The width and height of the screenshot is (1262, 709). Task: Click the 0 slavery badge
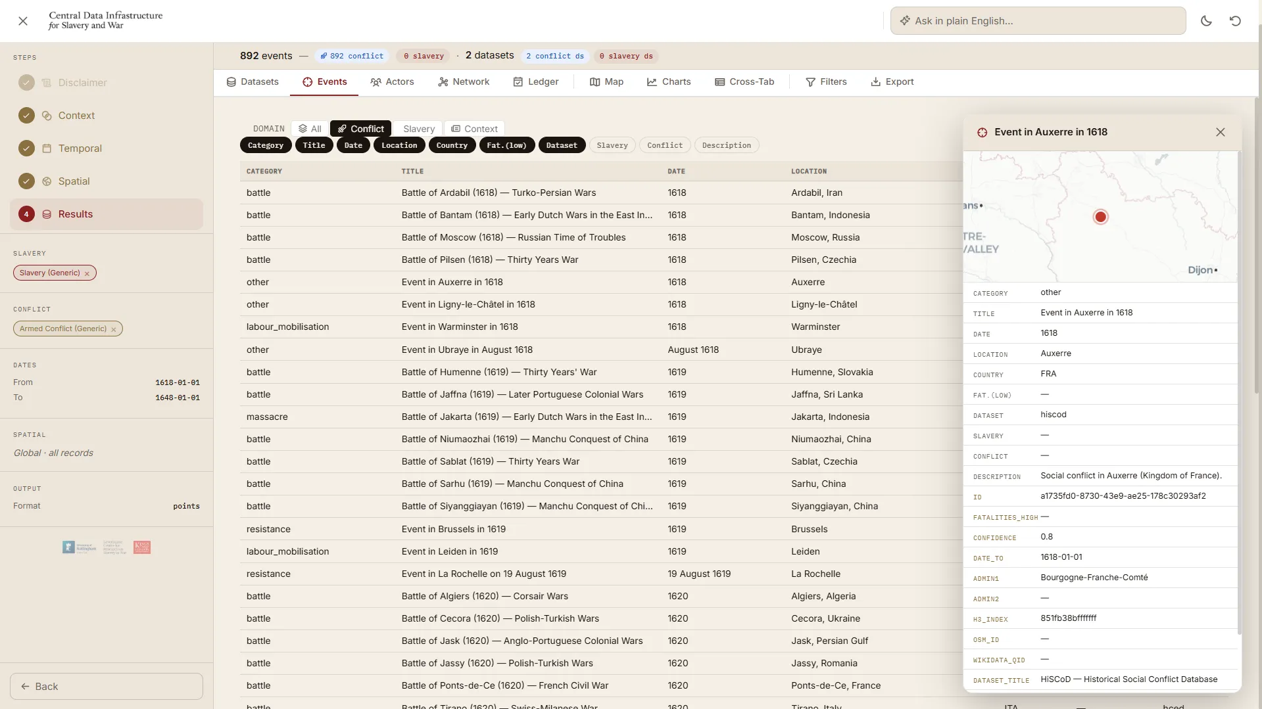click(x=424, y=56)
